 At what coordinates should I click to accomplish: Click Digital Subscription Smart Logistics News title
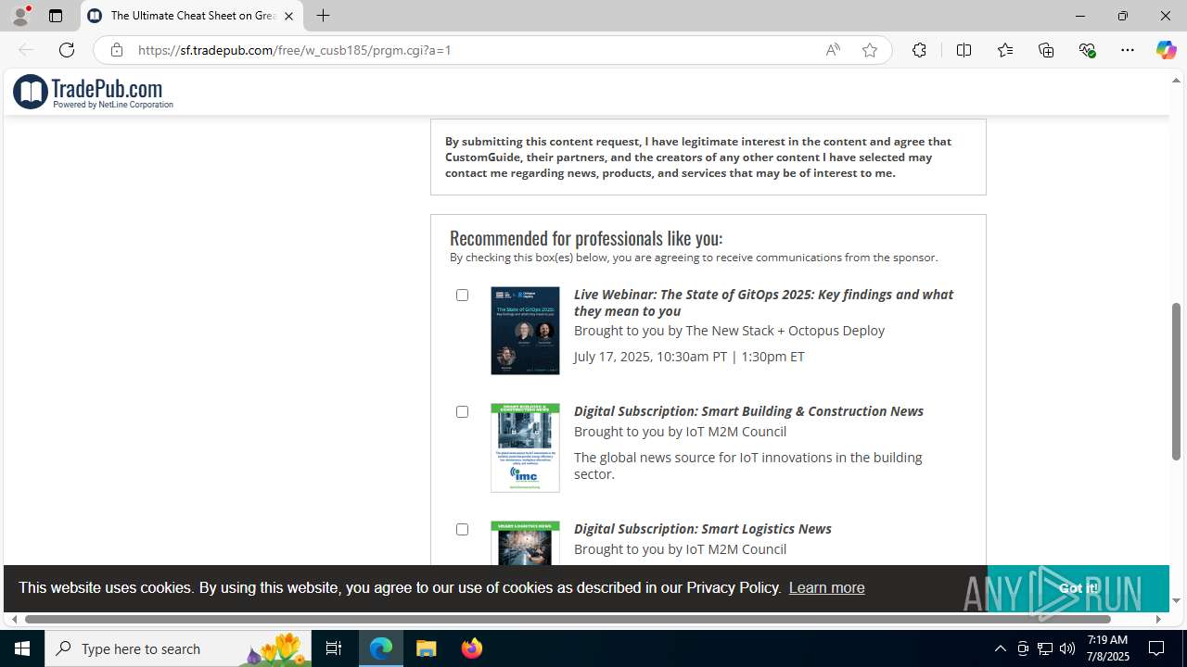702,529
